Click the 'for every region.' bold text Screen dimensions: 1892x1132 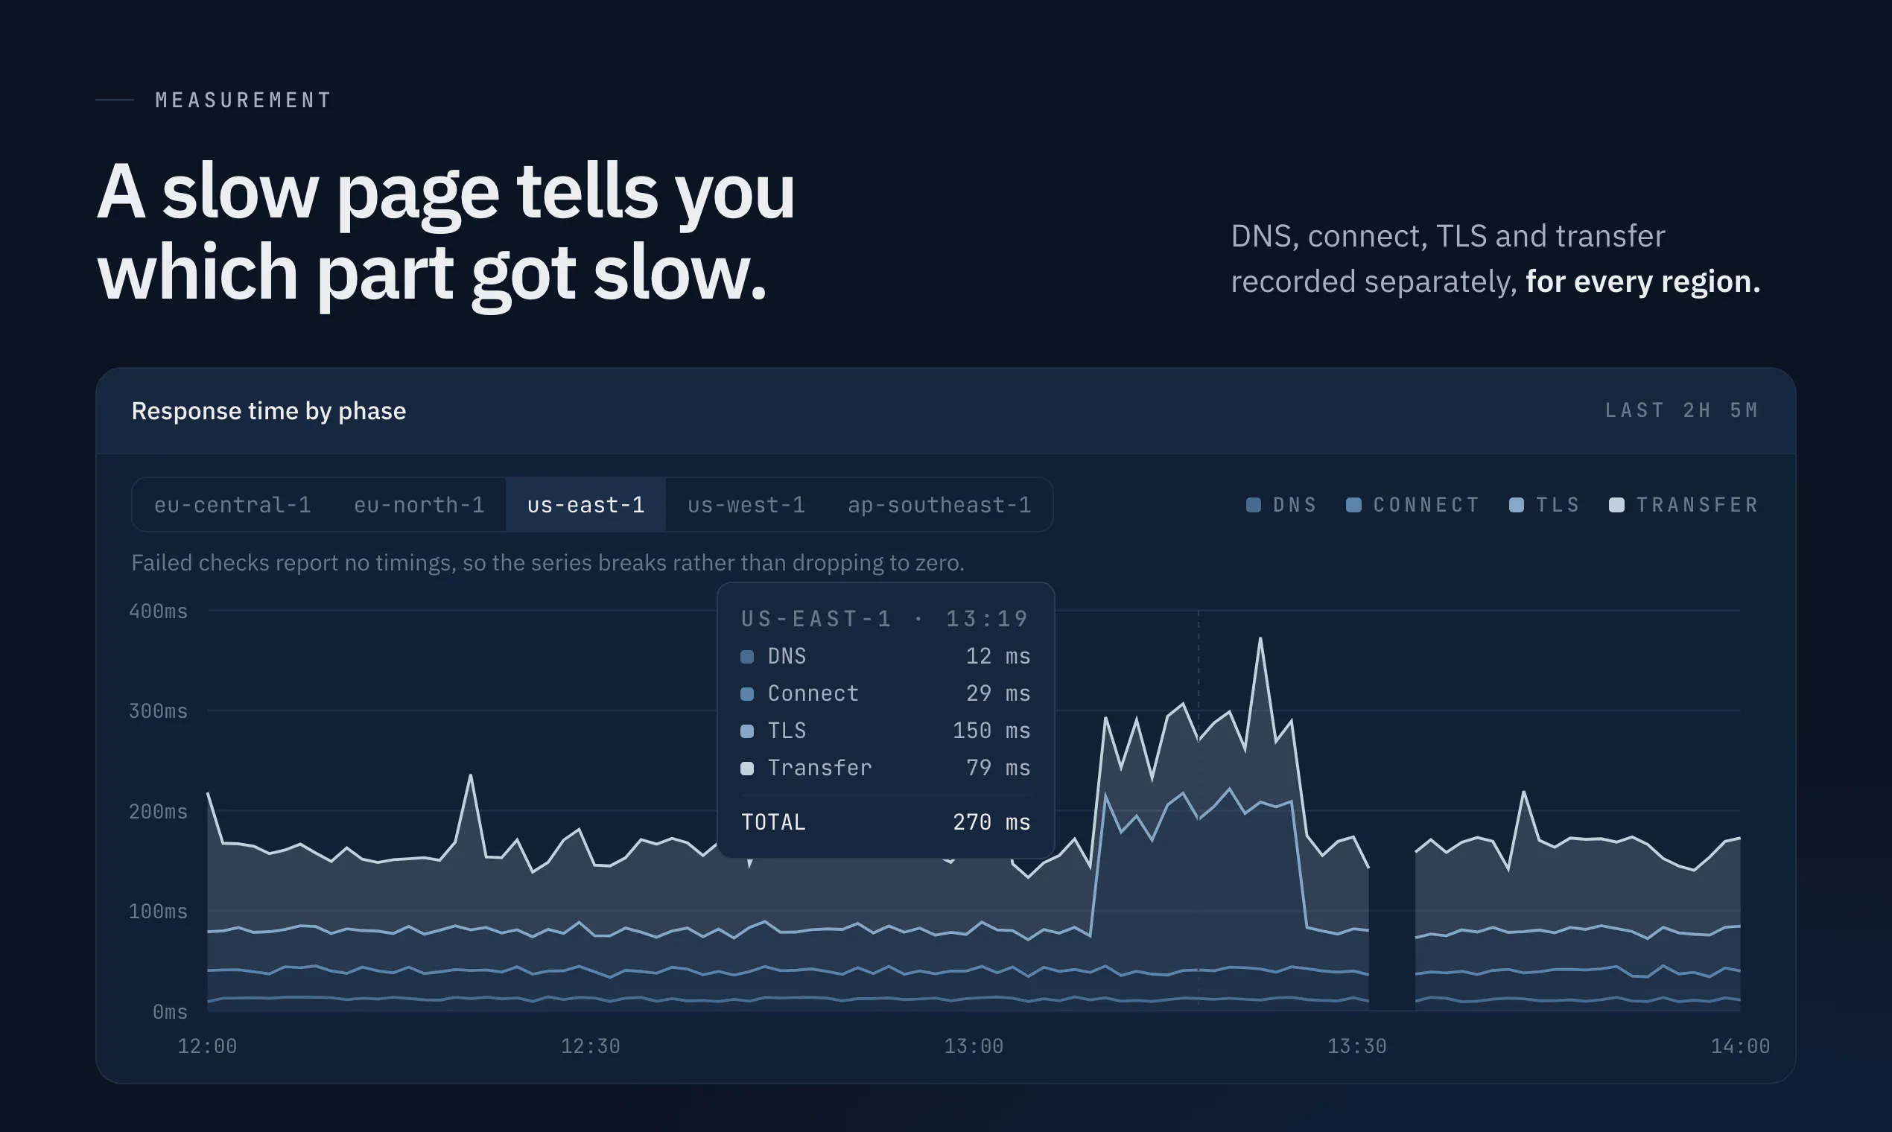[x=1642, y=282]
